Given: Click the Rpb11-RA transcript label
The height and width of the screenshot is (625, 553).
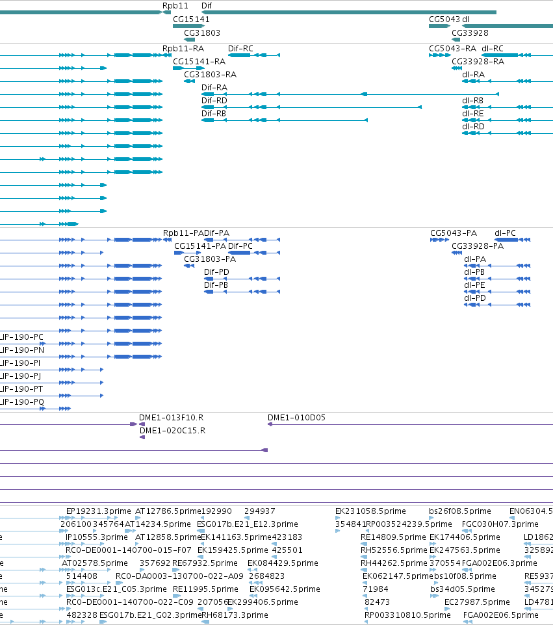Looking at the screenshot, I should pyautogui.click(x=183, y=49).
